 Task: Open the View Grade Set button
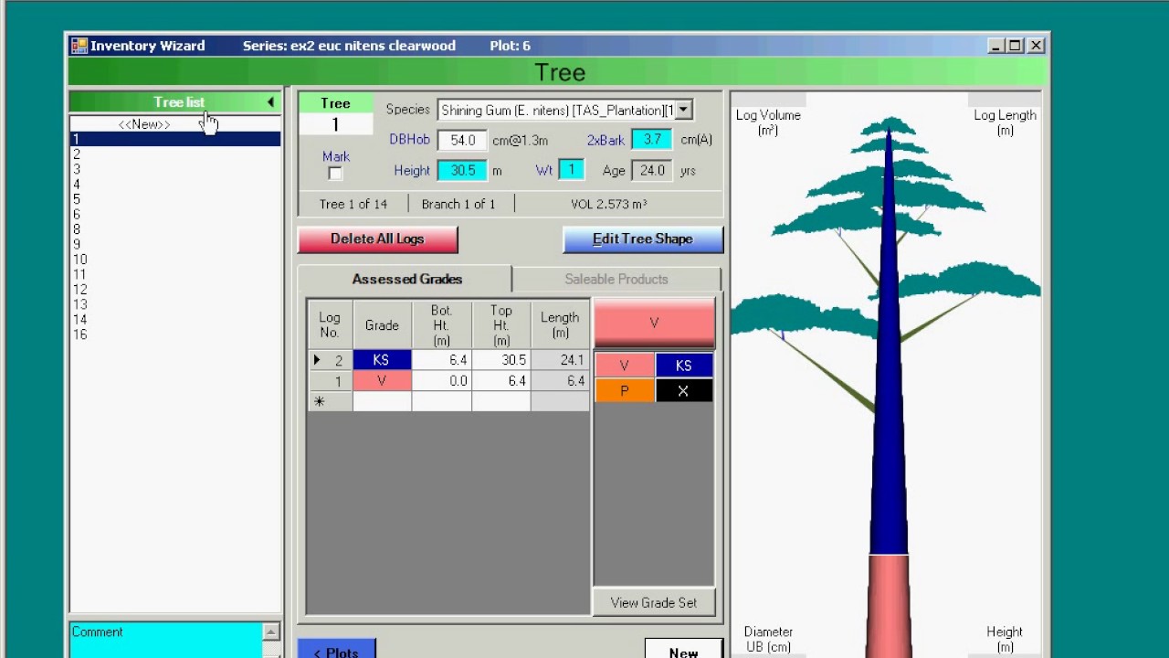point(654,602)
